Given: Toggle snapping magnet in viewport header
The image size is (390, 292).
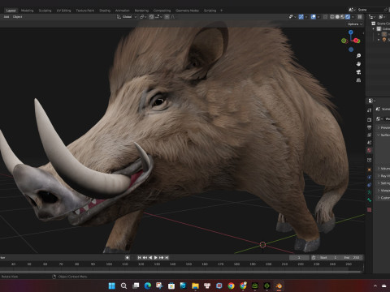Looking at the screenshot, I should (x=151, y=17).
